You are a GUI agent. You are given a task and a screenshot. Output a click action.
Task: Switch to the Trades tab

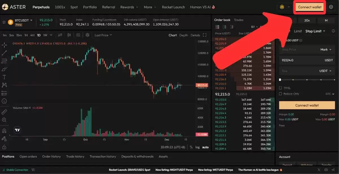(x=239, y=20)
